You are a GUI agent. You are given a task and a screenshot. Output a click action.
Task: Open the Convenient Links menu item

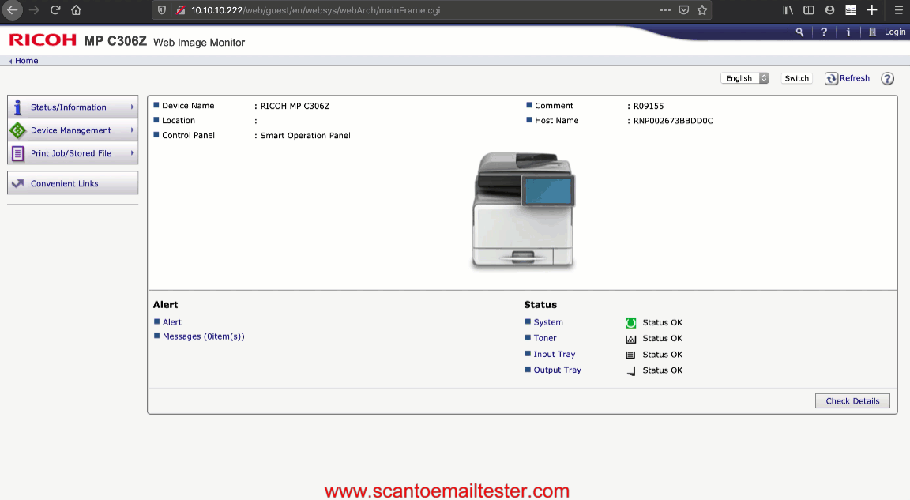coord(73,183)
